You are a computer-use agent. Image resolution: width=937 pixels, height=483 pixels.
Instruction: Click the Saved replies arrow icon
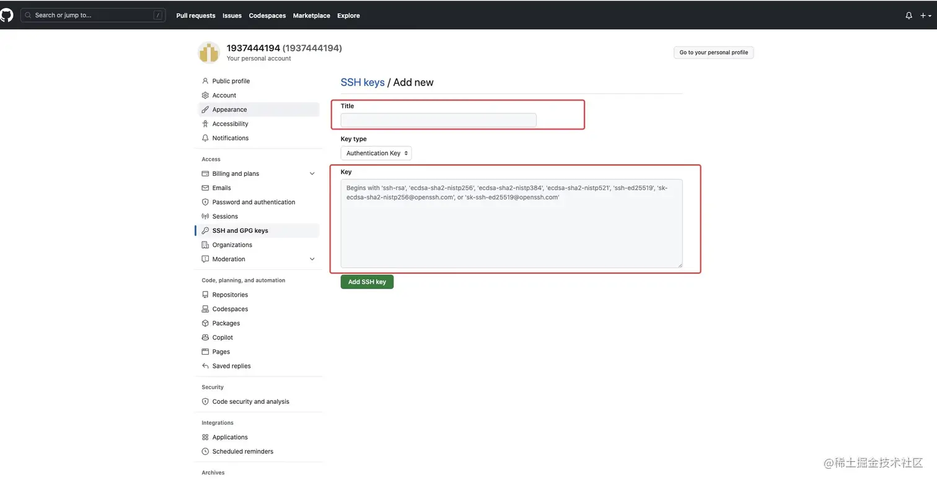point(205,366)
